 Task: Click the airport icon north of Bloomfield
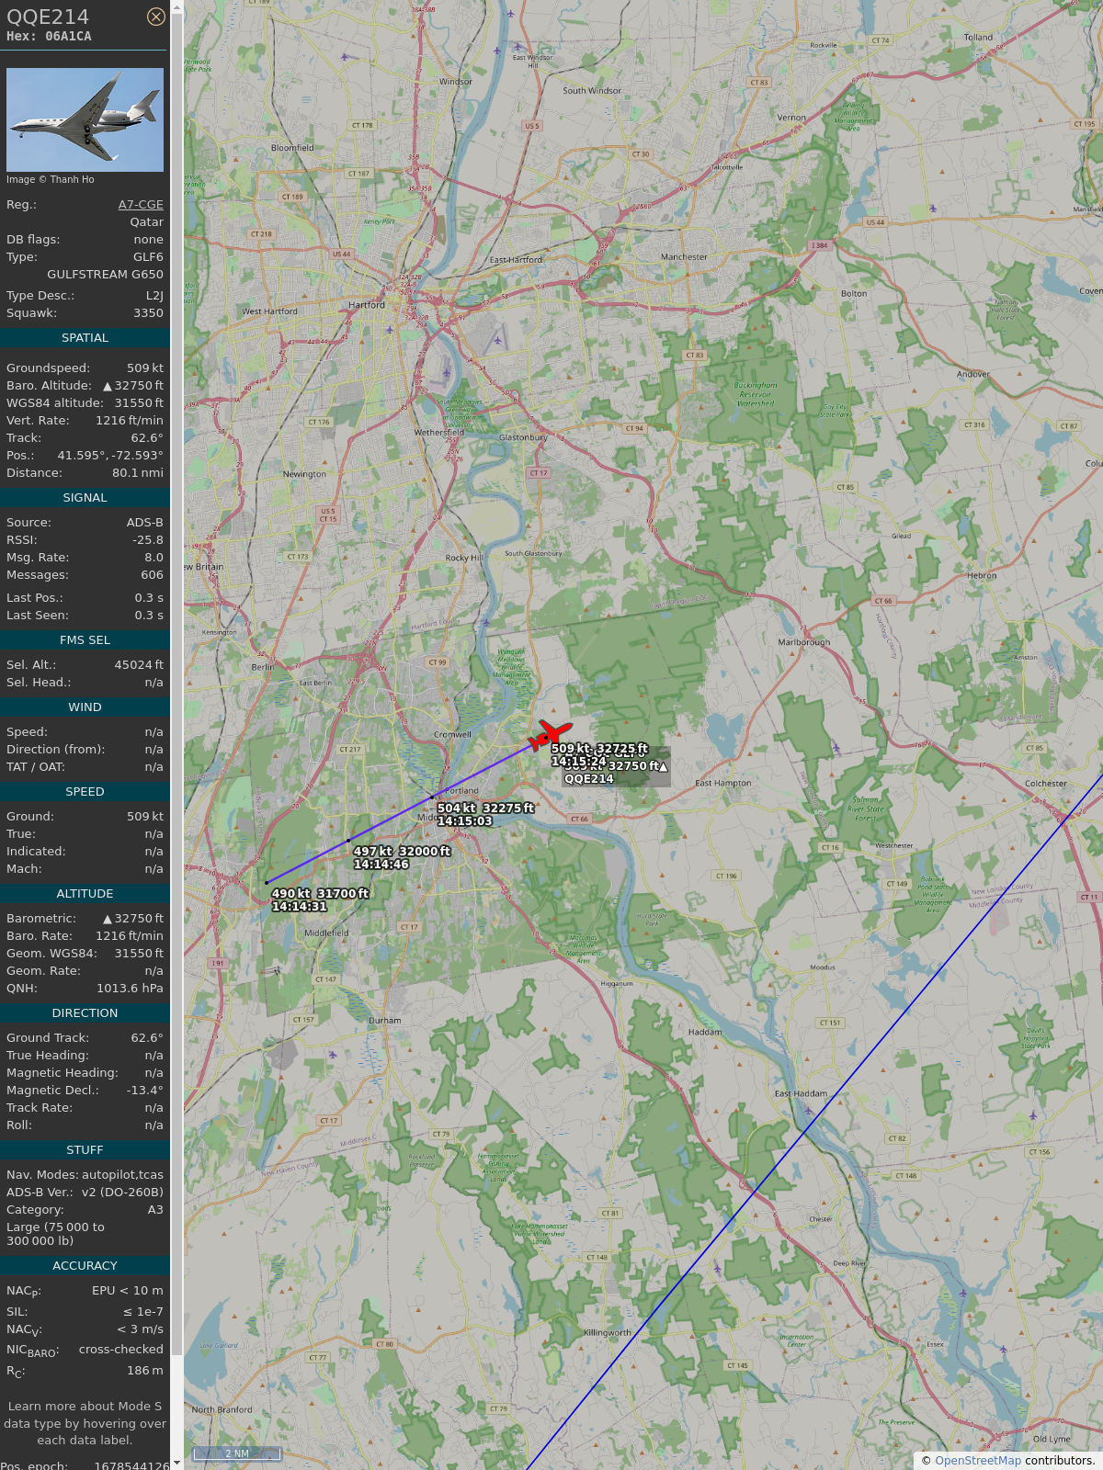pos(345,57)
